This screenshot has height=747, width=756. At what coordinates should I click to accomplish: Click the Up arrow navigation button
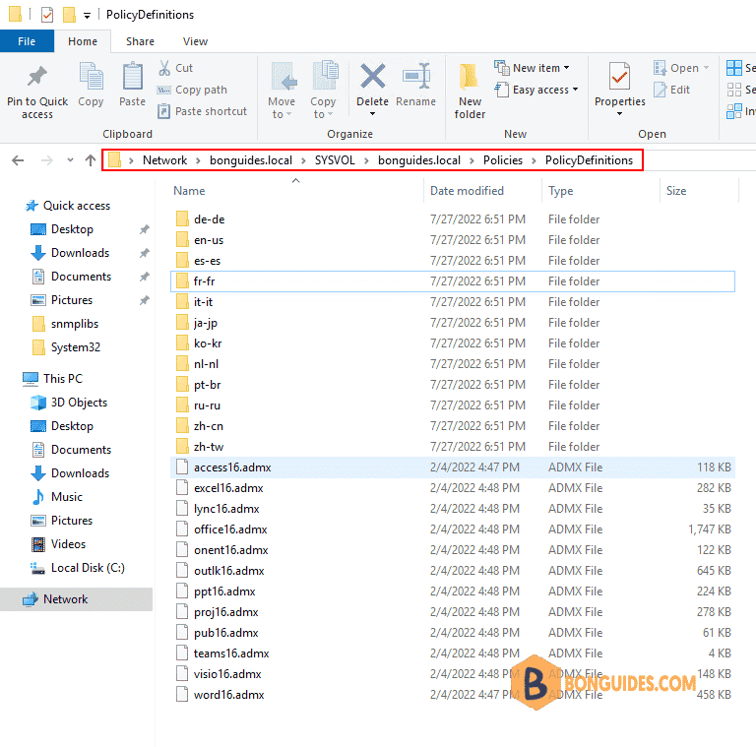(91, 160)
